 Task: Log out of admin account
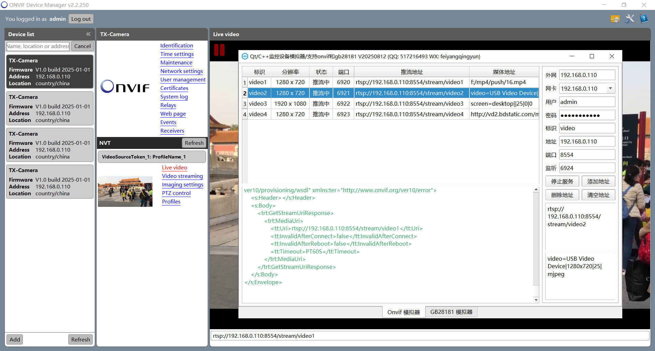(x=81, y=19)
